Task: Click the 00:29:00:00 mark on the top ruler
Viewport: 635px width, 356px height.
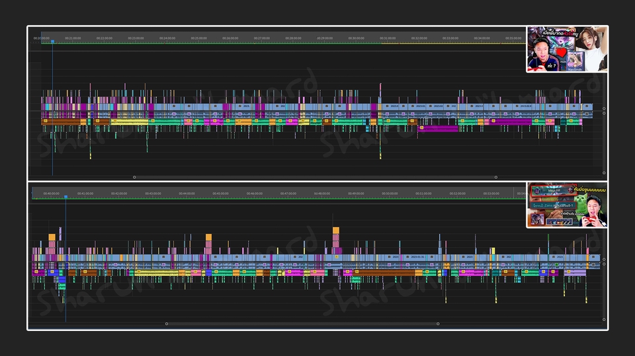Action: pyautogui.click(x=325, y=38)
